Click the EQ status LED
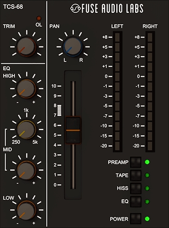The height and width of the screenshot is (228, 169). (147, 202)
